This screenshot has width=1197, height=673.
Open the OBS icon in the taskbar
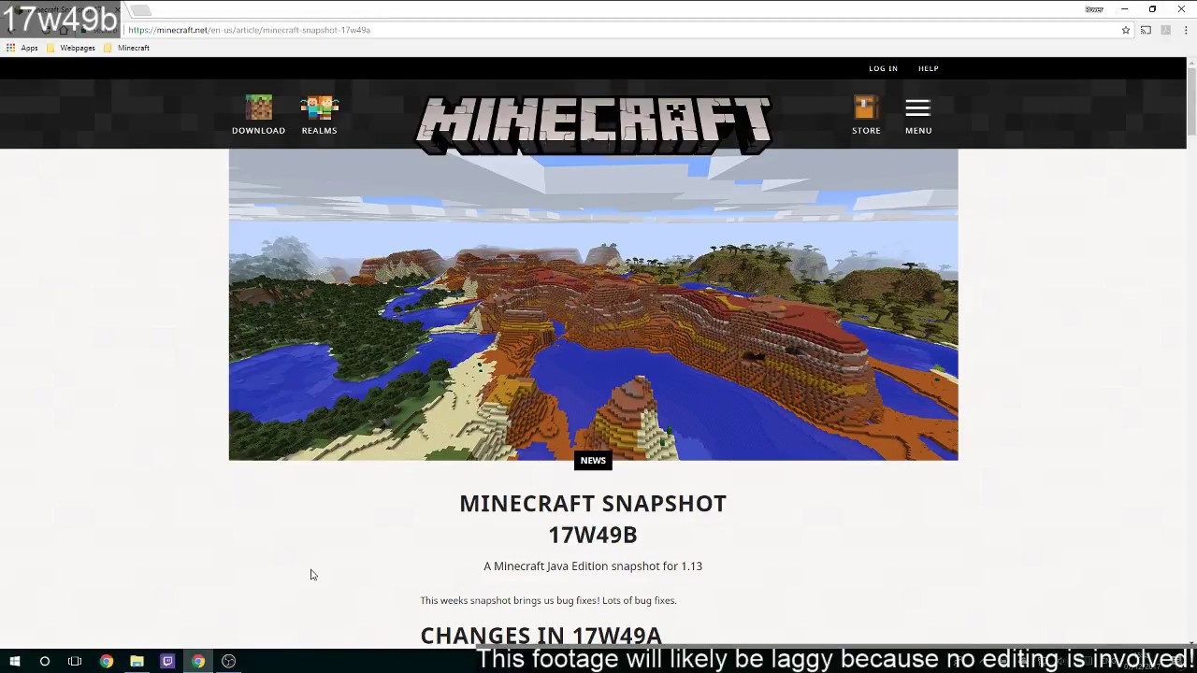pos(228,661)
